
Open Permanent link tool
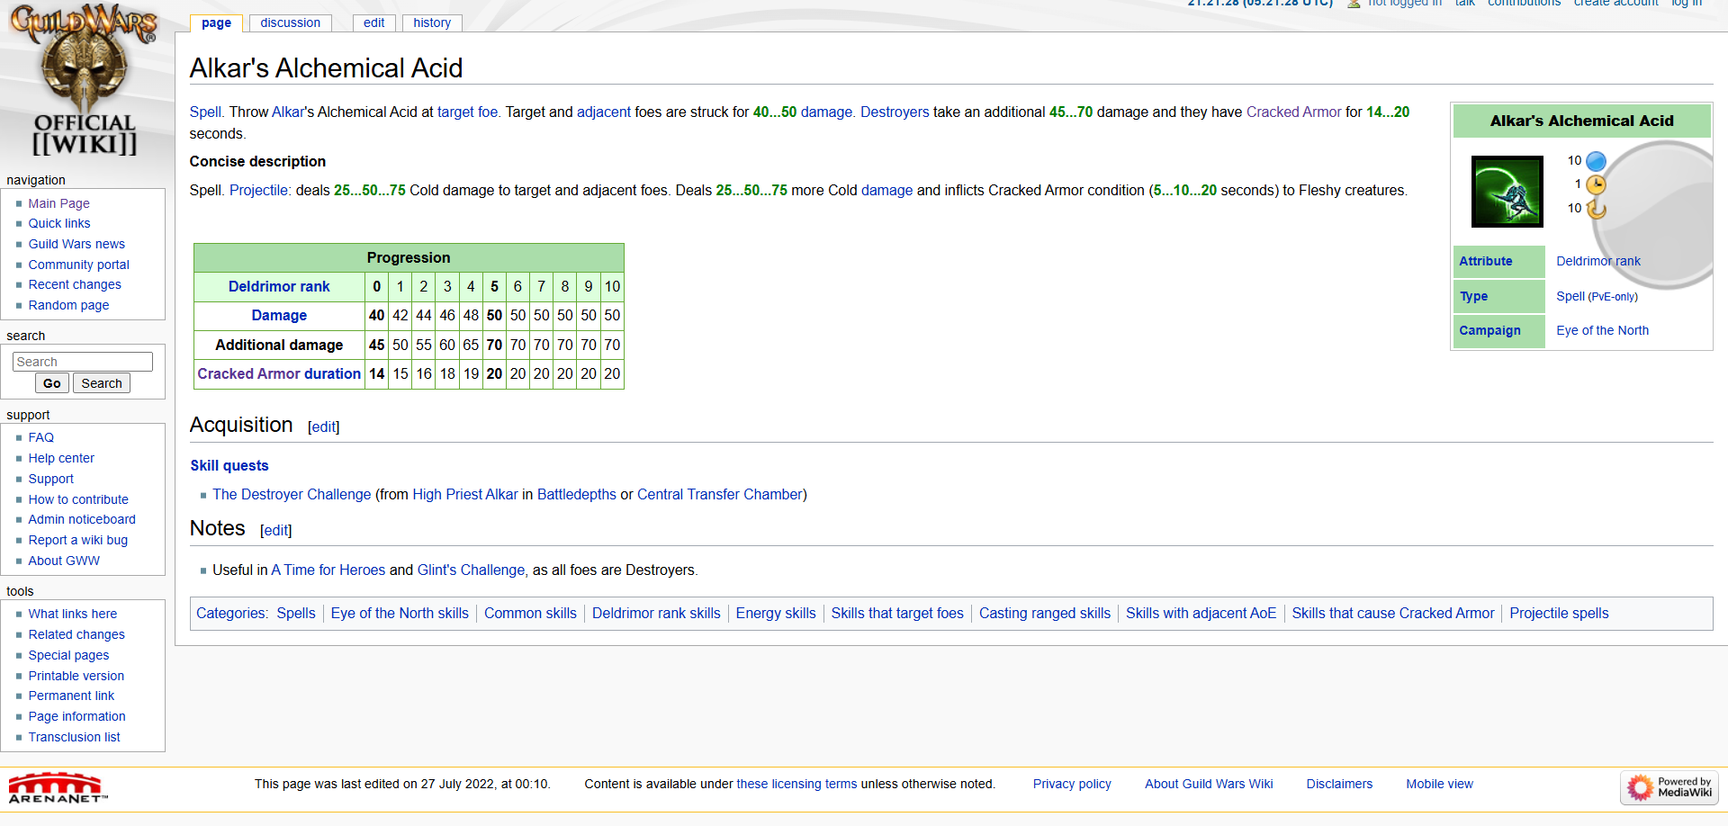71,696
